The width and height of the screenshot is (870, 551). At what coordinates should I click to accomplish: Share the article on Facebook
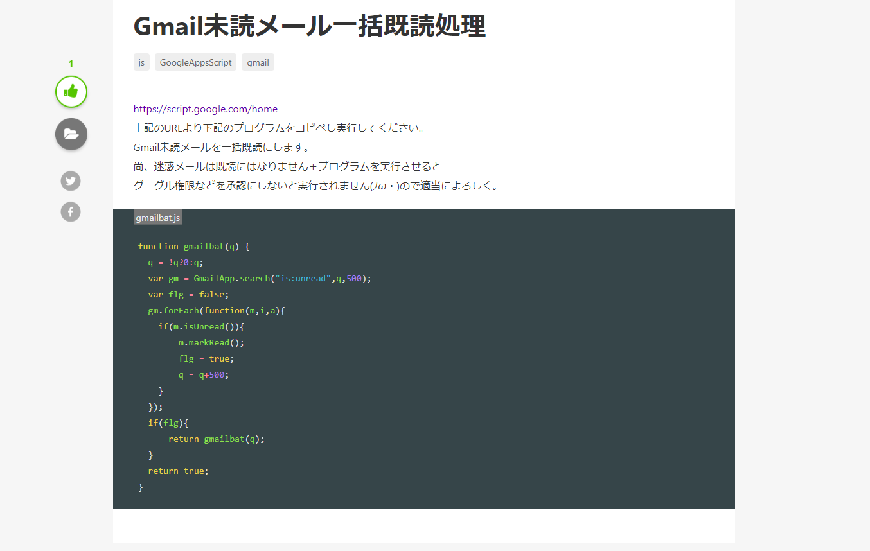pos(71,211)
